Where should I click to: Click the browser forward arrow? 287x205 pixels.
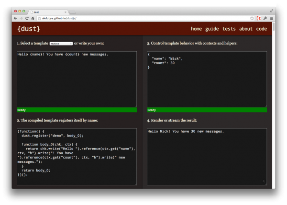pos(21,18)
